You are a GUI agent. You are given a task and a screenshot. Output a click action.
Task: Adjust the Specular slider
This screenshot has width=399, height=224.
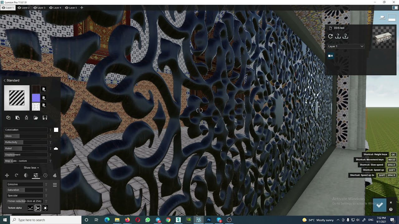25,195
